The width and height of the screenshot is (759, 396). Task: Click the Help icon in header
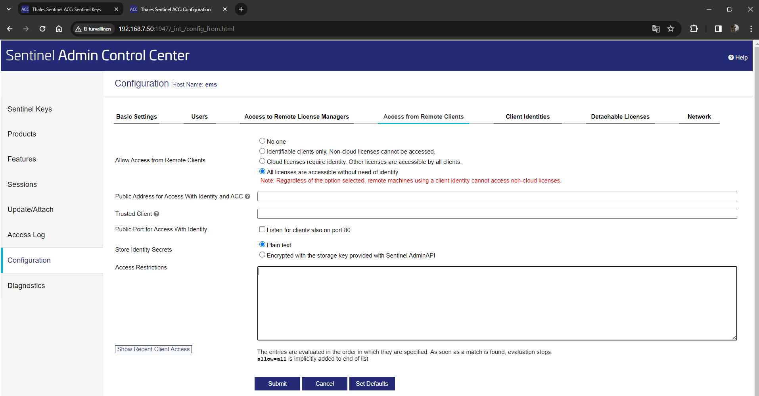pos(731,58)
